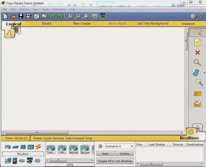Click the device list right scroll arrow
This screenshot has height=167, width=206.
click(92, 160)
